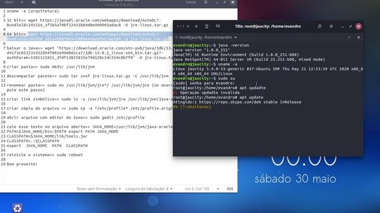Open the Tilix hamburger menu
The height and width of the screenshot is (213, 380).
(331, 26)
